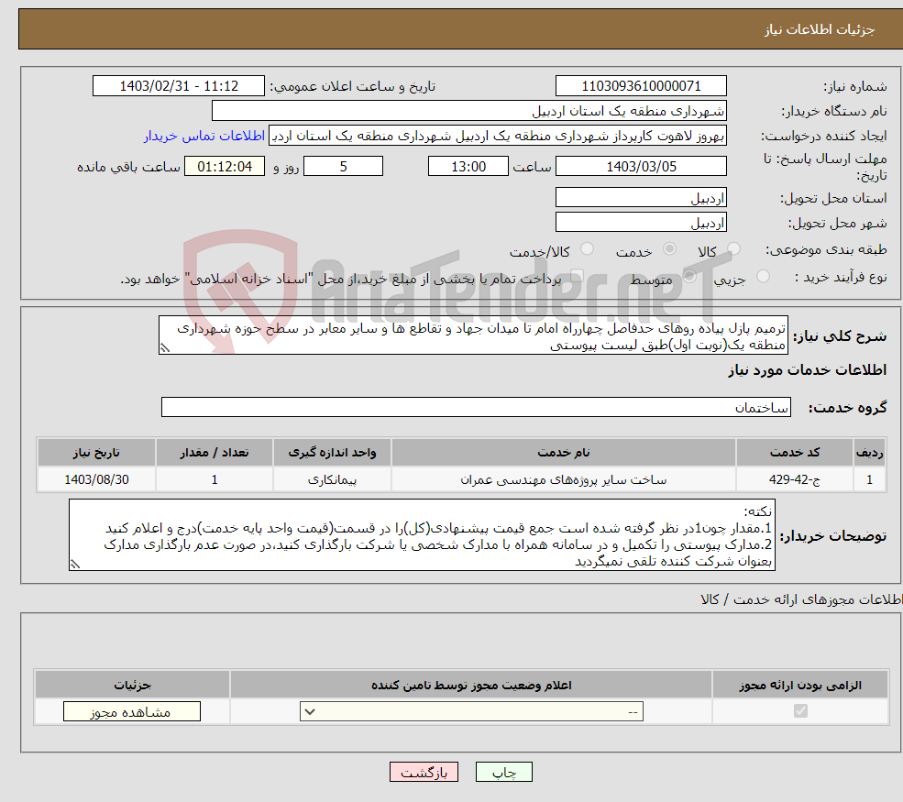Click the جزئیات اطلاعات نیاز page title

(820, 29)
